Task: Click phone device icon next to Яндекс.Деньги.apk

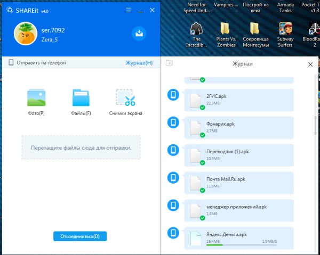Action: coord(173,233)
